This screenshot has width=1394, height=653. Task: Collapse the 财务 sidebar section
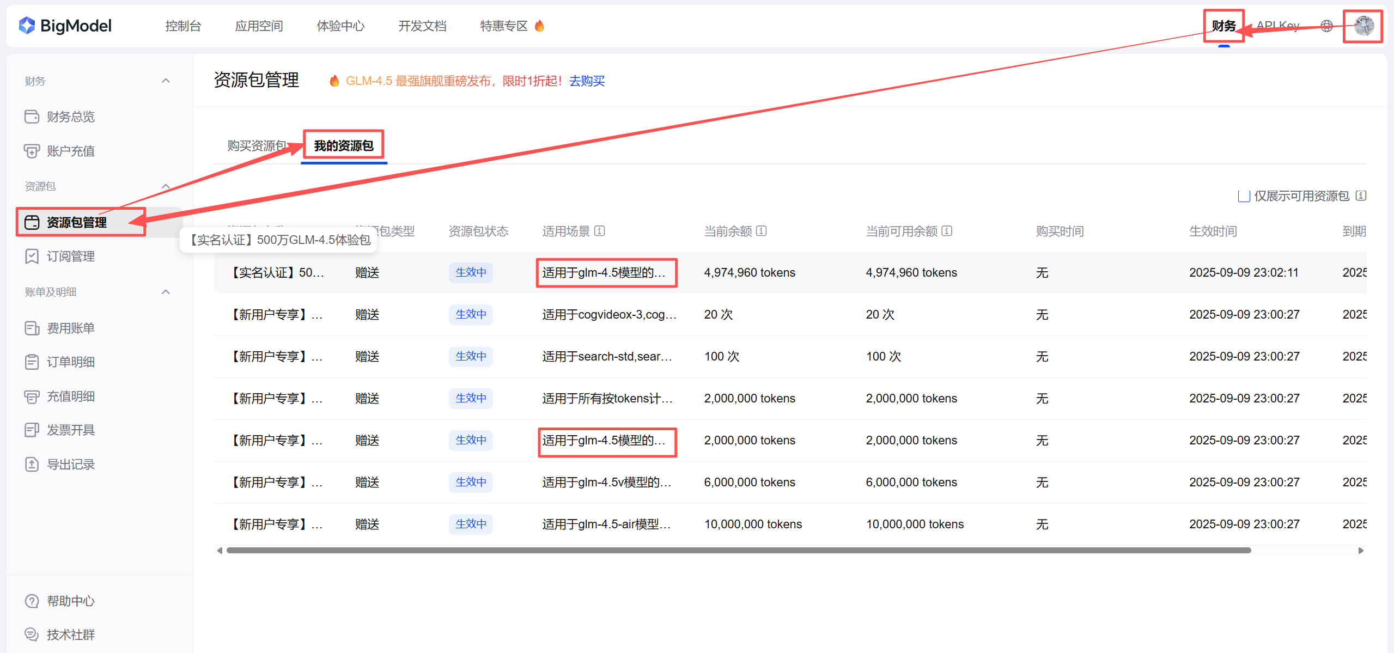[166, 81]
